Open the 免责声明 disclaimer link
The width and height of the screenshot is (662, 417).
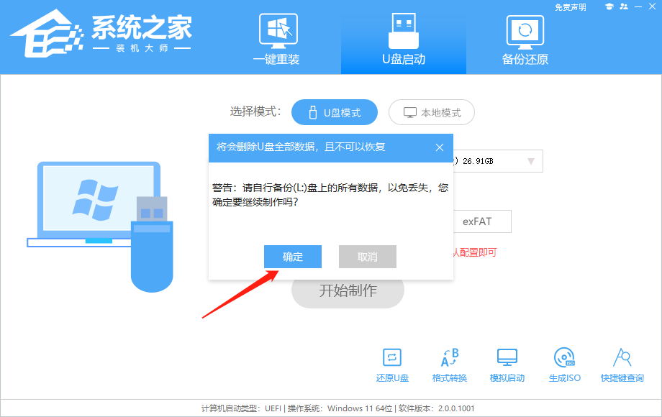[x=571, y=6]
